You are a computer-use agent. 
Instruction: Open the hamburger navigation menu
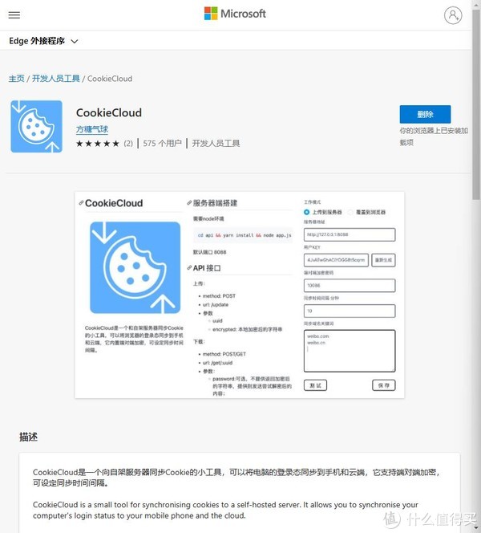(x=14, y=15)
